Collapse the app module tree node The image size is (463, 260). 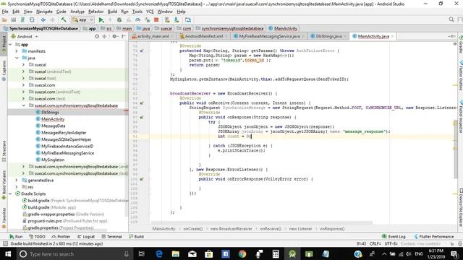point(11,45)
